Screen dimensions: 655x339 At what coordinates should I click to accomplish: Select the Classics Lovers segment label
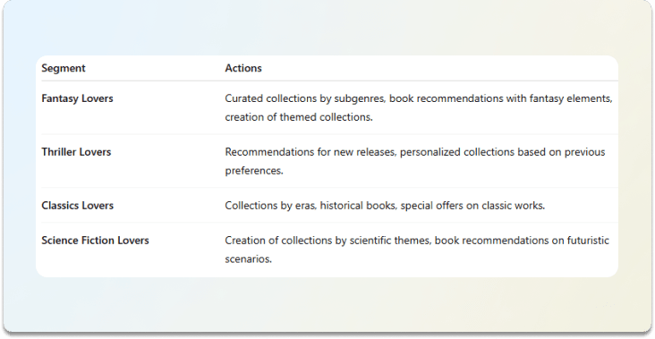[77, 206]
